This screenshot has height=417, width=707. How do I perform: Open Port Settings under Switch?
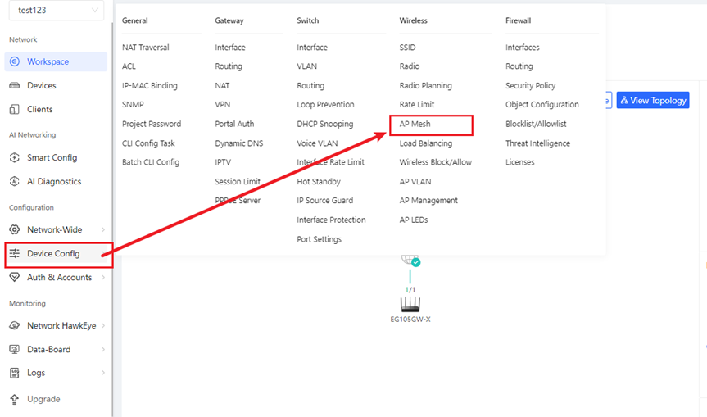coord(320,239)
